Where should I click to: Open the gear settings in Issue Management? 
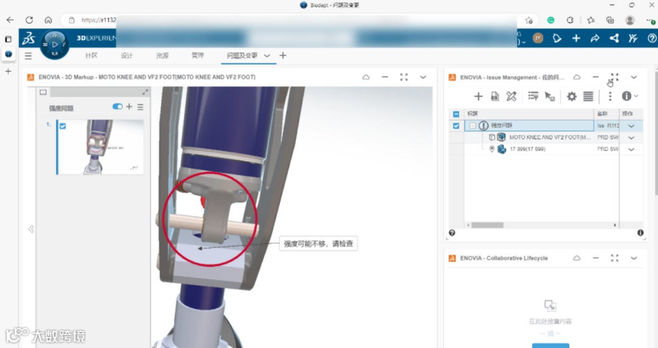571,97
